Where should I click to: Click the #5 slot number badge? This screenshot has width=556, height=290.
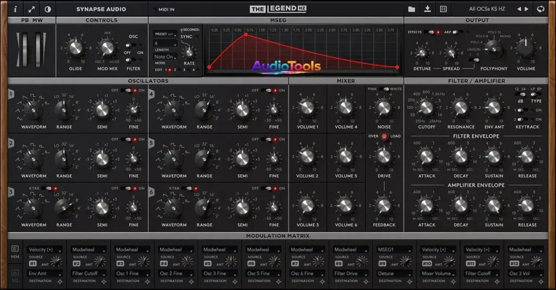tap(207, 263)
